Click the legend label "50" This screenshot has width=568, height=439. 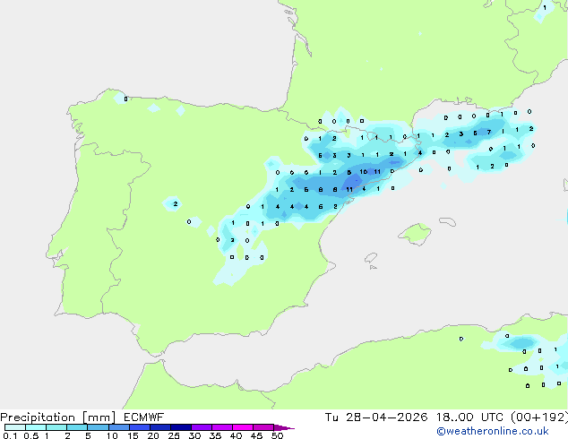pos(277,435)
